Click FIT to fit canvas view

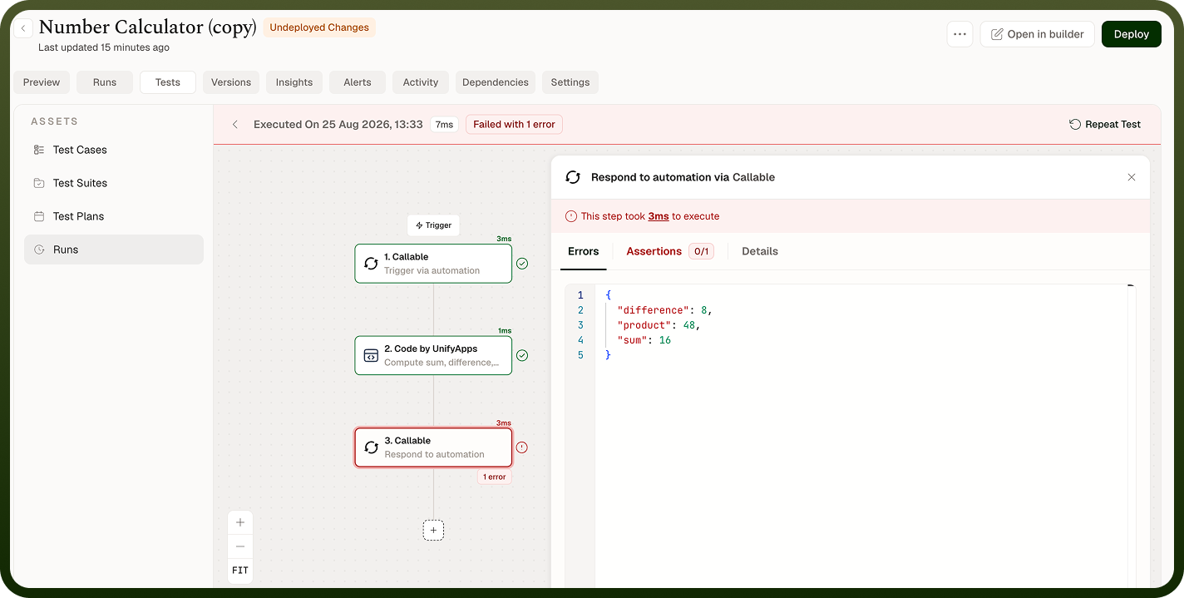(x=240, y=571)
